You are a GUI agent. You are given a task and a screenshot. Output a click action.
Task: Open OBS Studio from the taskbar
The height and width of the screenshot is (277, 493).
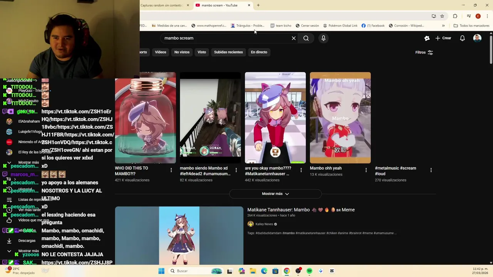coord(298,271)
